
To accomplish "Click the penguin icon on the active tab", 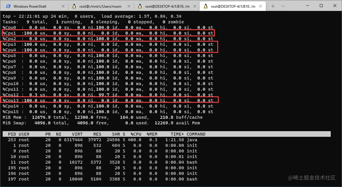I will point(206,6).
